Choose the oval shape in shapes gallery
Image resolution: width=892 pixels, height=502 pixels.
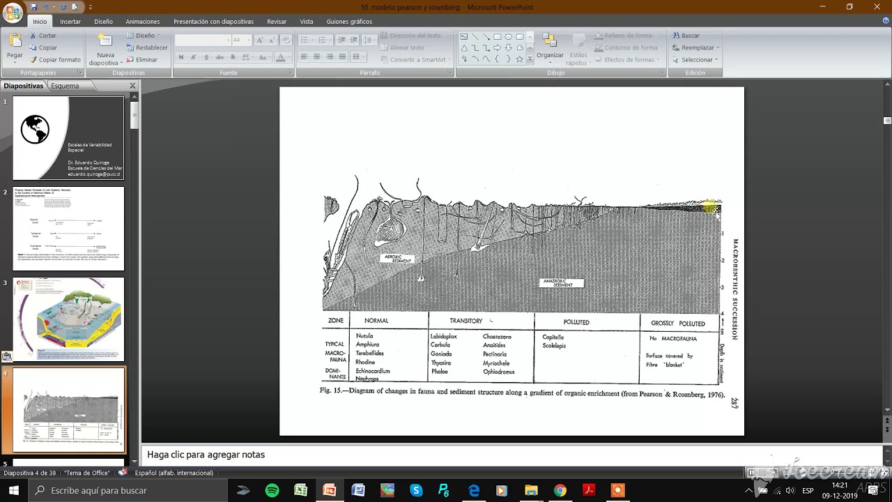[x=508, y=37]
